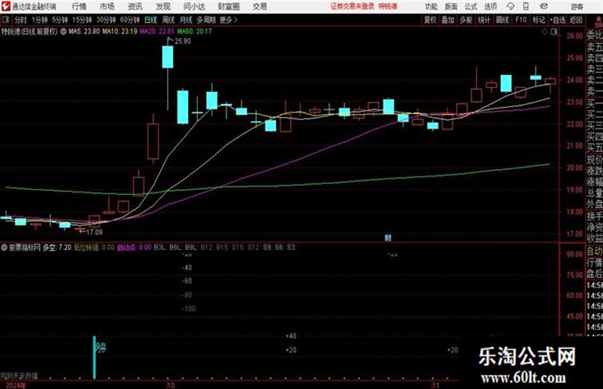Click the 25.90 high price label
The width and height of the screenshot is (603, 389).
click(x=182, y=42)
